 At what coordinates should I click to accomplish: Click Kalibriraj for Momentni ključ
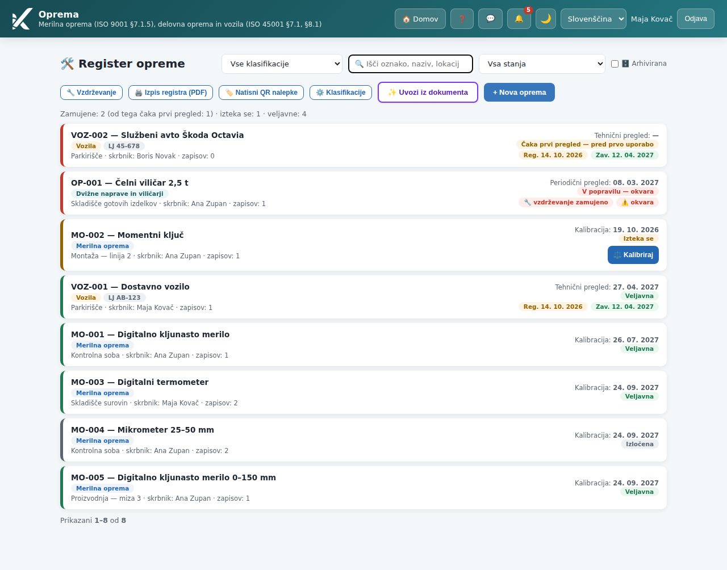[633, 255]
